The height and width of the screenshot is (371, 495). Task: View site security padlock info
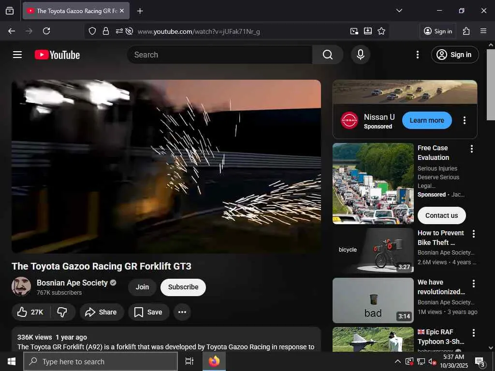tap(106, 31)
